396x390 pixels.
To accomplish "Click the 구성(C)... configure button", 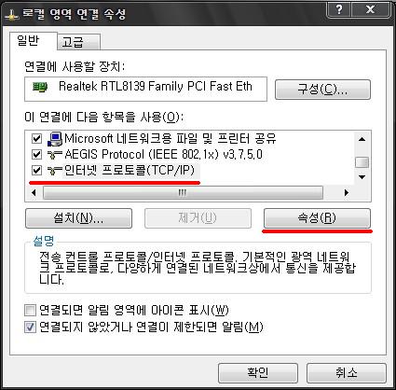I will pos(322,90).
